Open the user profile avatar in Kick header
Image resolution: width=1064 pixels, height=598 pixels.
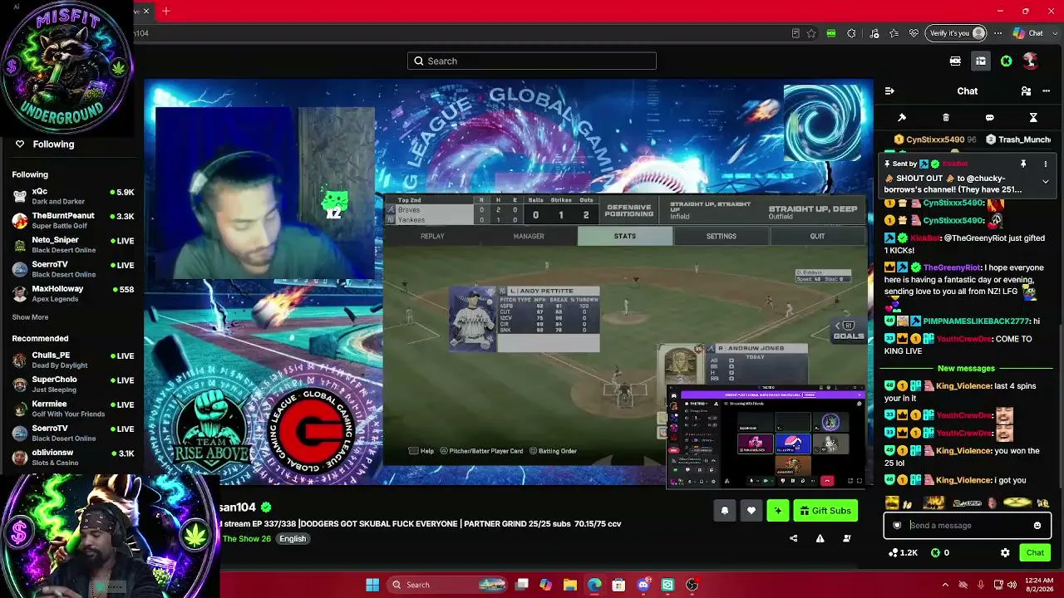[x=1030, y=61]
